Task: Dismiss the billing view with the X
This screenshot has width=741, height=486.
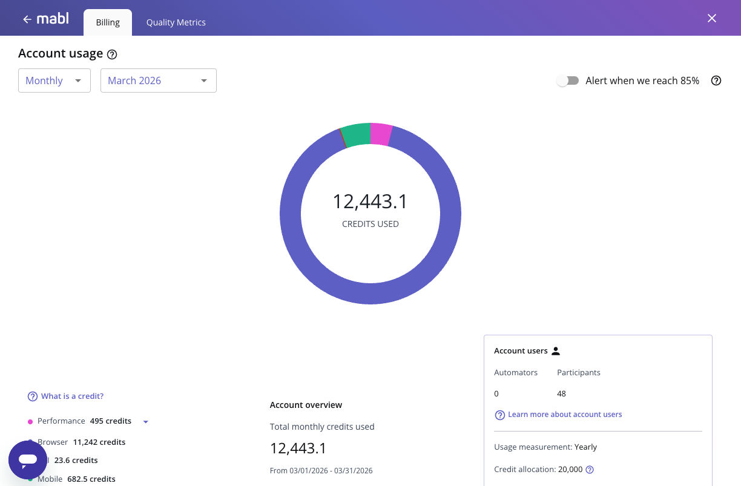Action: point(712,18)
